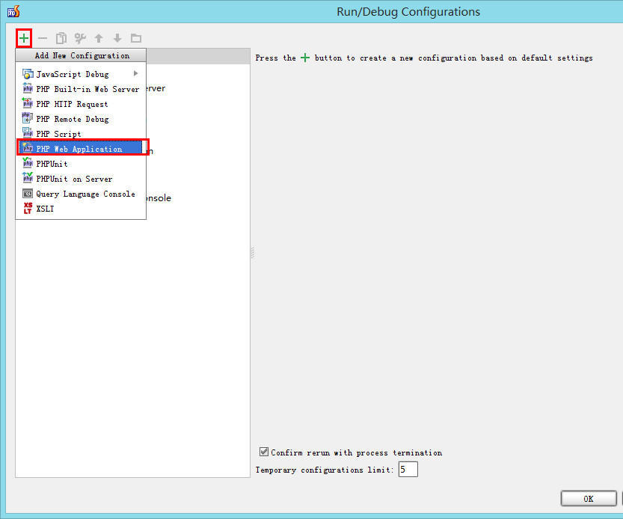Click the PHP Web Application icon
623x519 pixels.
click(28, 148)
